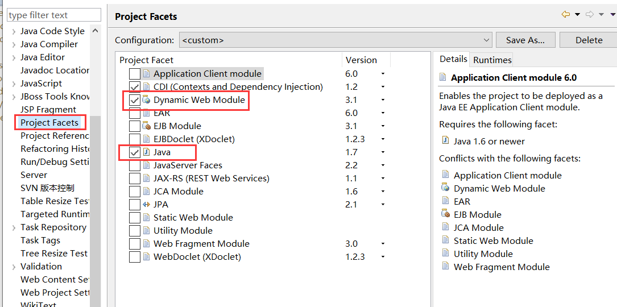Click the Dynamic Web Module conflict icon in Details

click(x=445, y=188)
